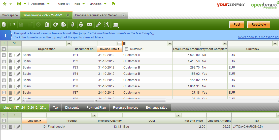
Task: Refresh the grid with the reload icon
Action: [x=55, y=25]
